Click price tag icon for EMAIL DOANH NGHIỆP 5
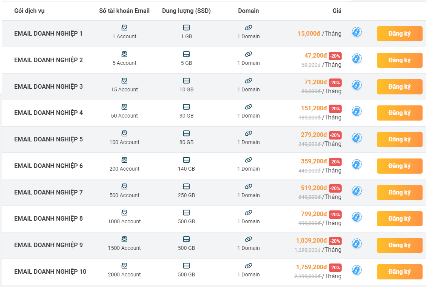Viewport: 426px width, 287px height. 357,138
